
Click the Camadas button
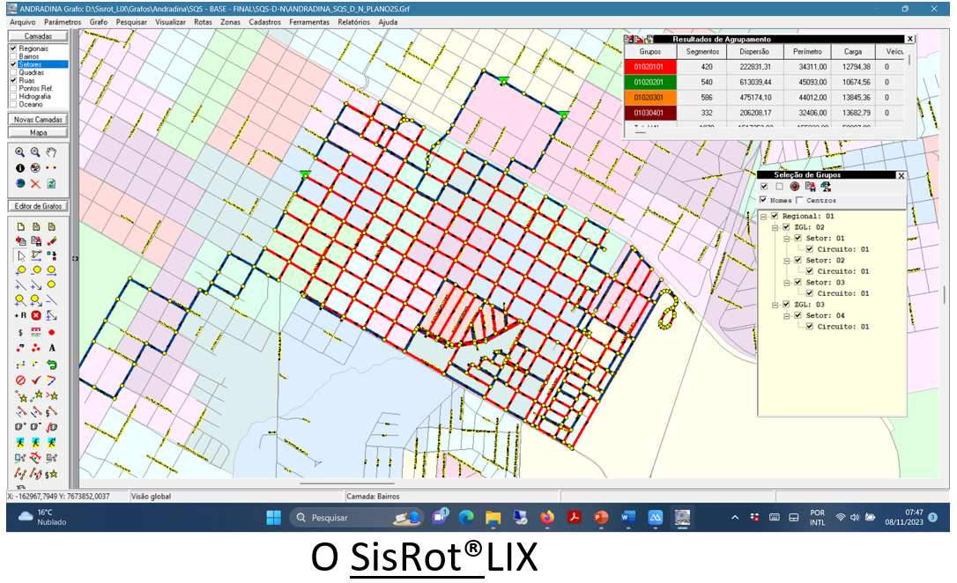38,36
